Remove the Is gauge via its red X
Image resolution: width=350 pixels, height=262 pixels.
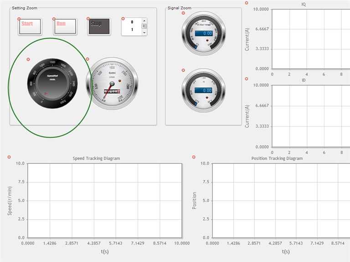[x=183, y=70]
